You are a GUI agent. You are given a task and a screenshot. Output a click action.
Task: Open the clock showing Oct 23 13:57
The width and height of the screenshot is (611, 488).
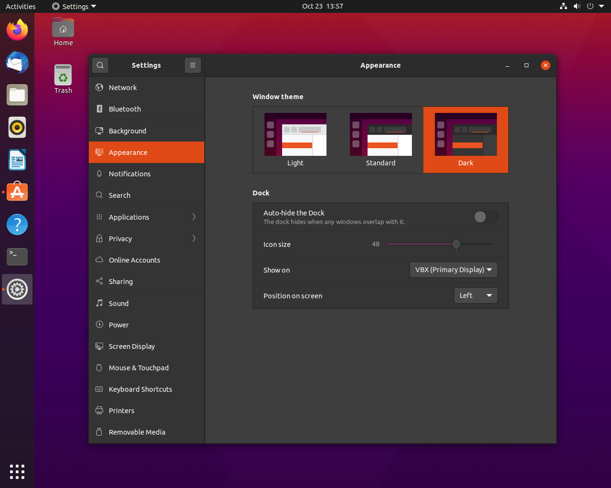323,6
